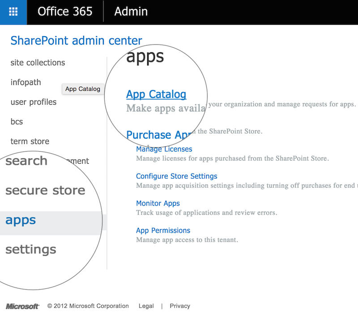The height and width of the screenshot is (334, 358).
Task: Select the highlighted apps navigation item
Action: tap(51, 223)
